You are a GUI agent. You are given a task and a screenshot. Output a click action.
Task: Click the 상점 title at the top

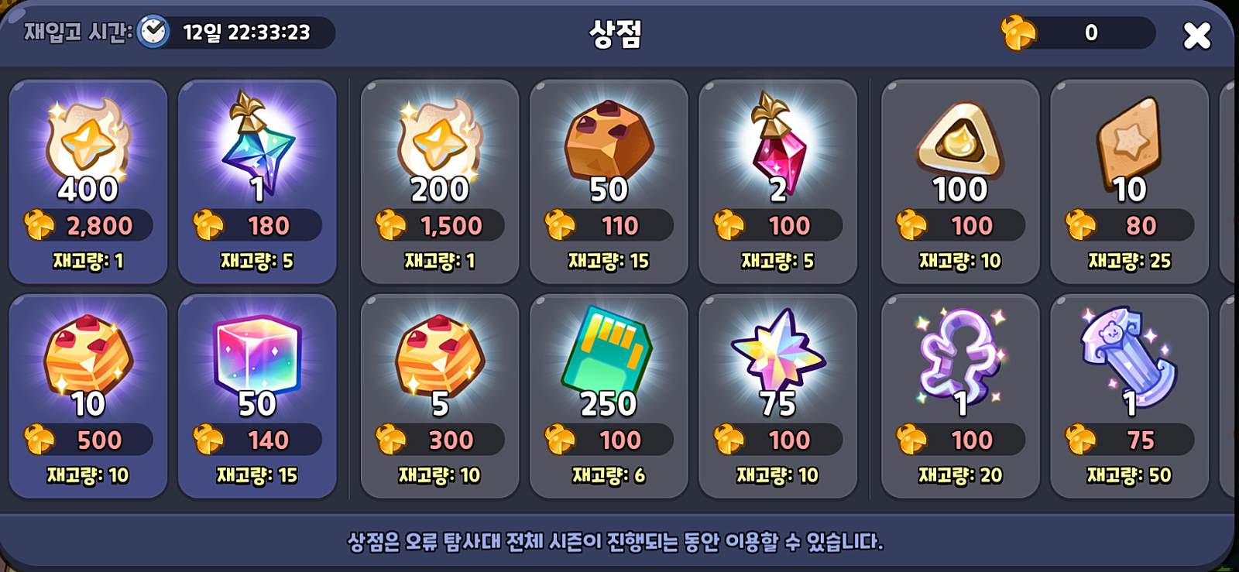[616, 33]
